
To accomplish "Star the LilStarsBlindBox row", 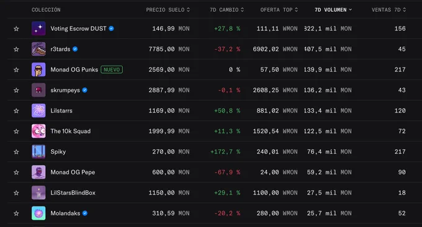I will click(16, 193).
